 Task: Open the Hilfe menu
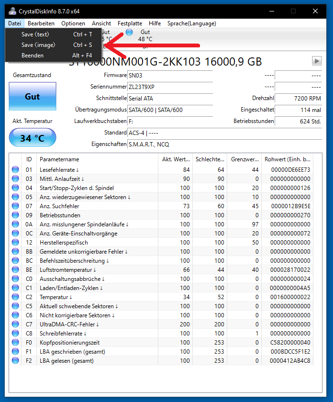tap(155, 23)
